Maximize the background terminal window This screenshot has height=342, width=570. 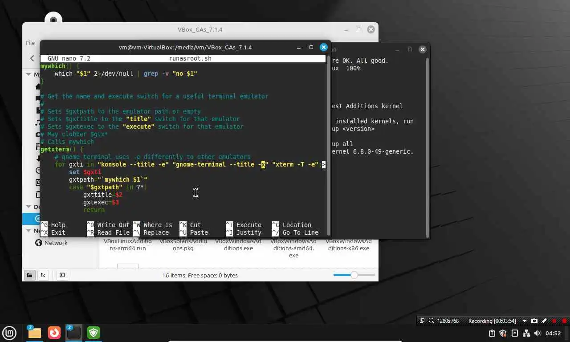(x=410, y=49)
